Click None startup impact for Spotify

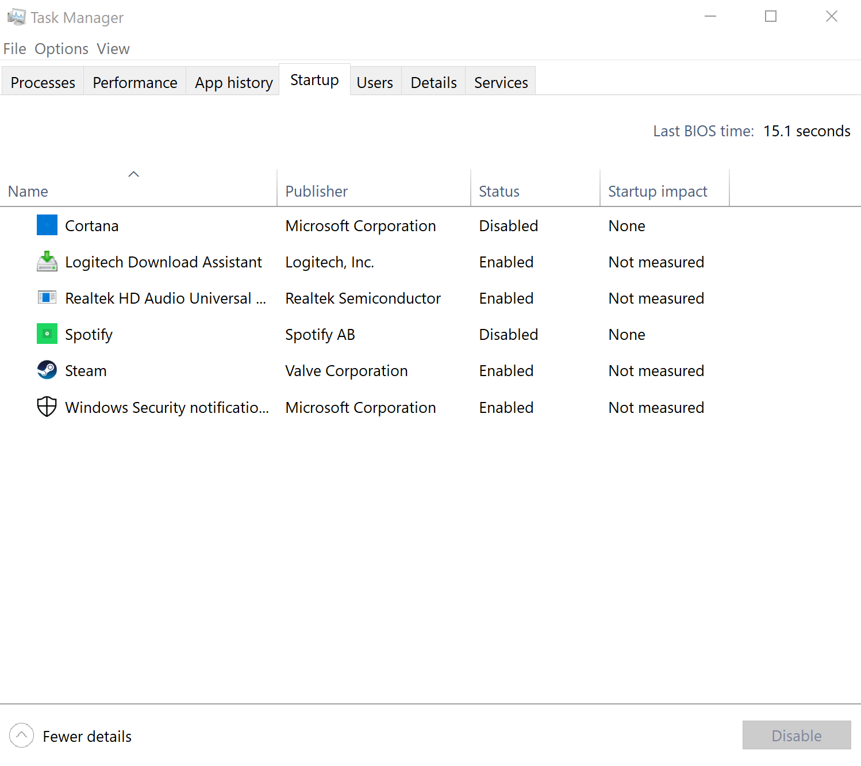[x=627, y=335]
